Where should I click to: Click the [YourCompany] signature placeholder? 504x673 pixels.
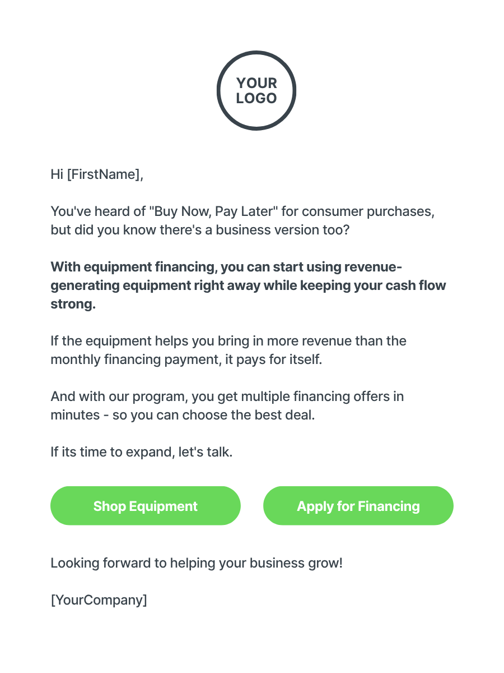99,600
